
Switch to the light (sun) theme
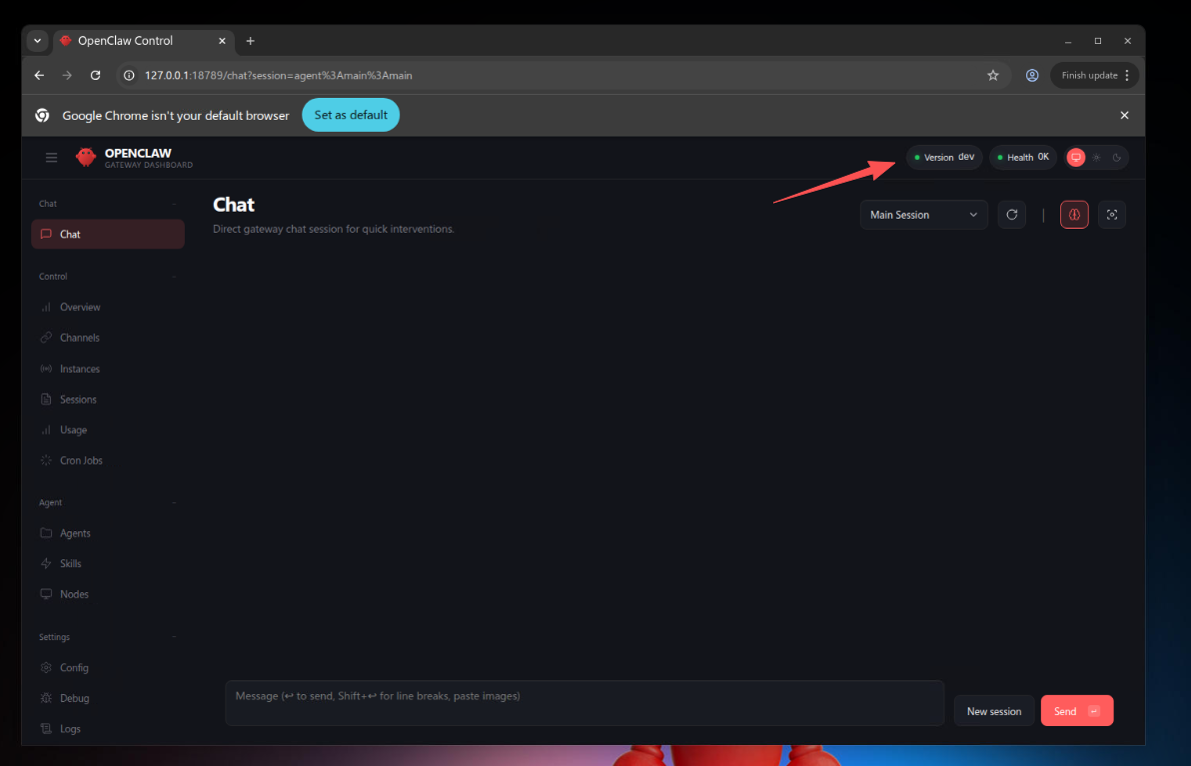[1096, 158]
